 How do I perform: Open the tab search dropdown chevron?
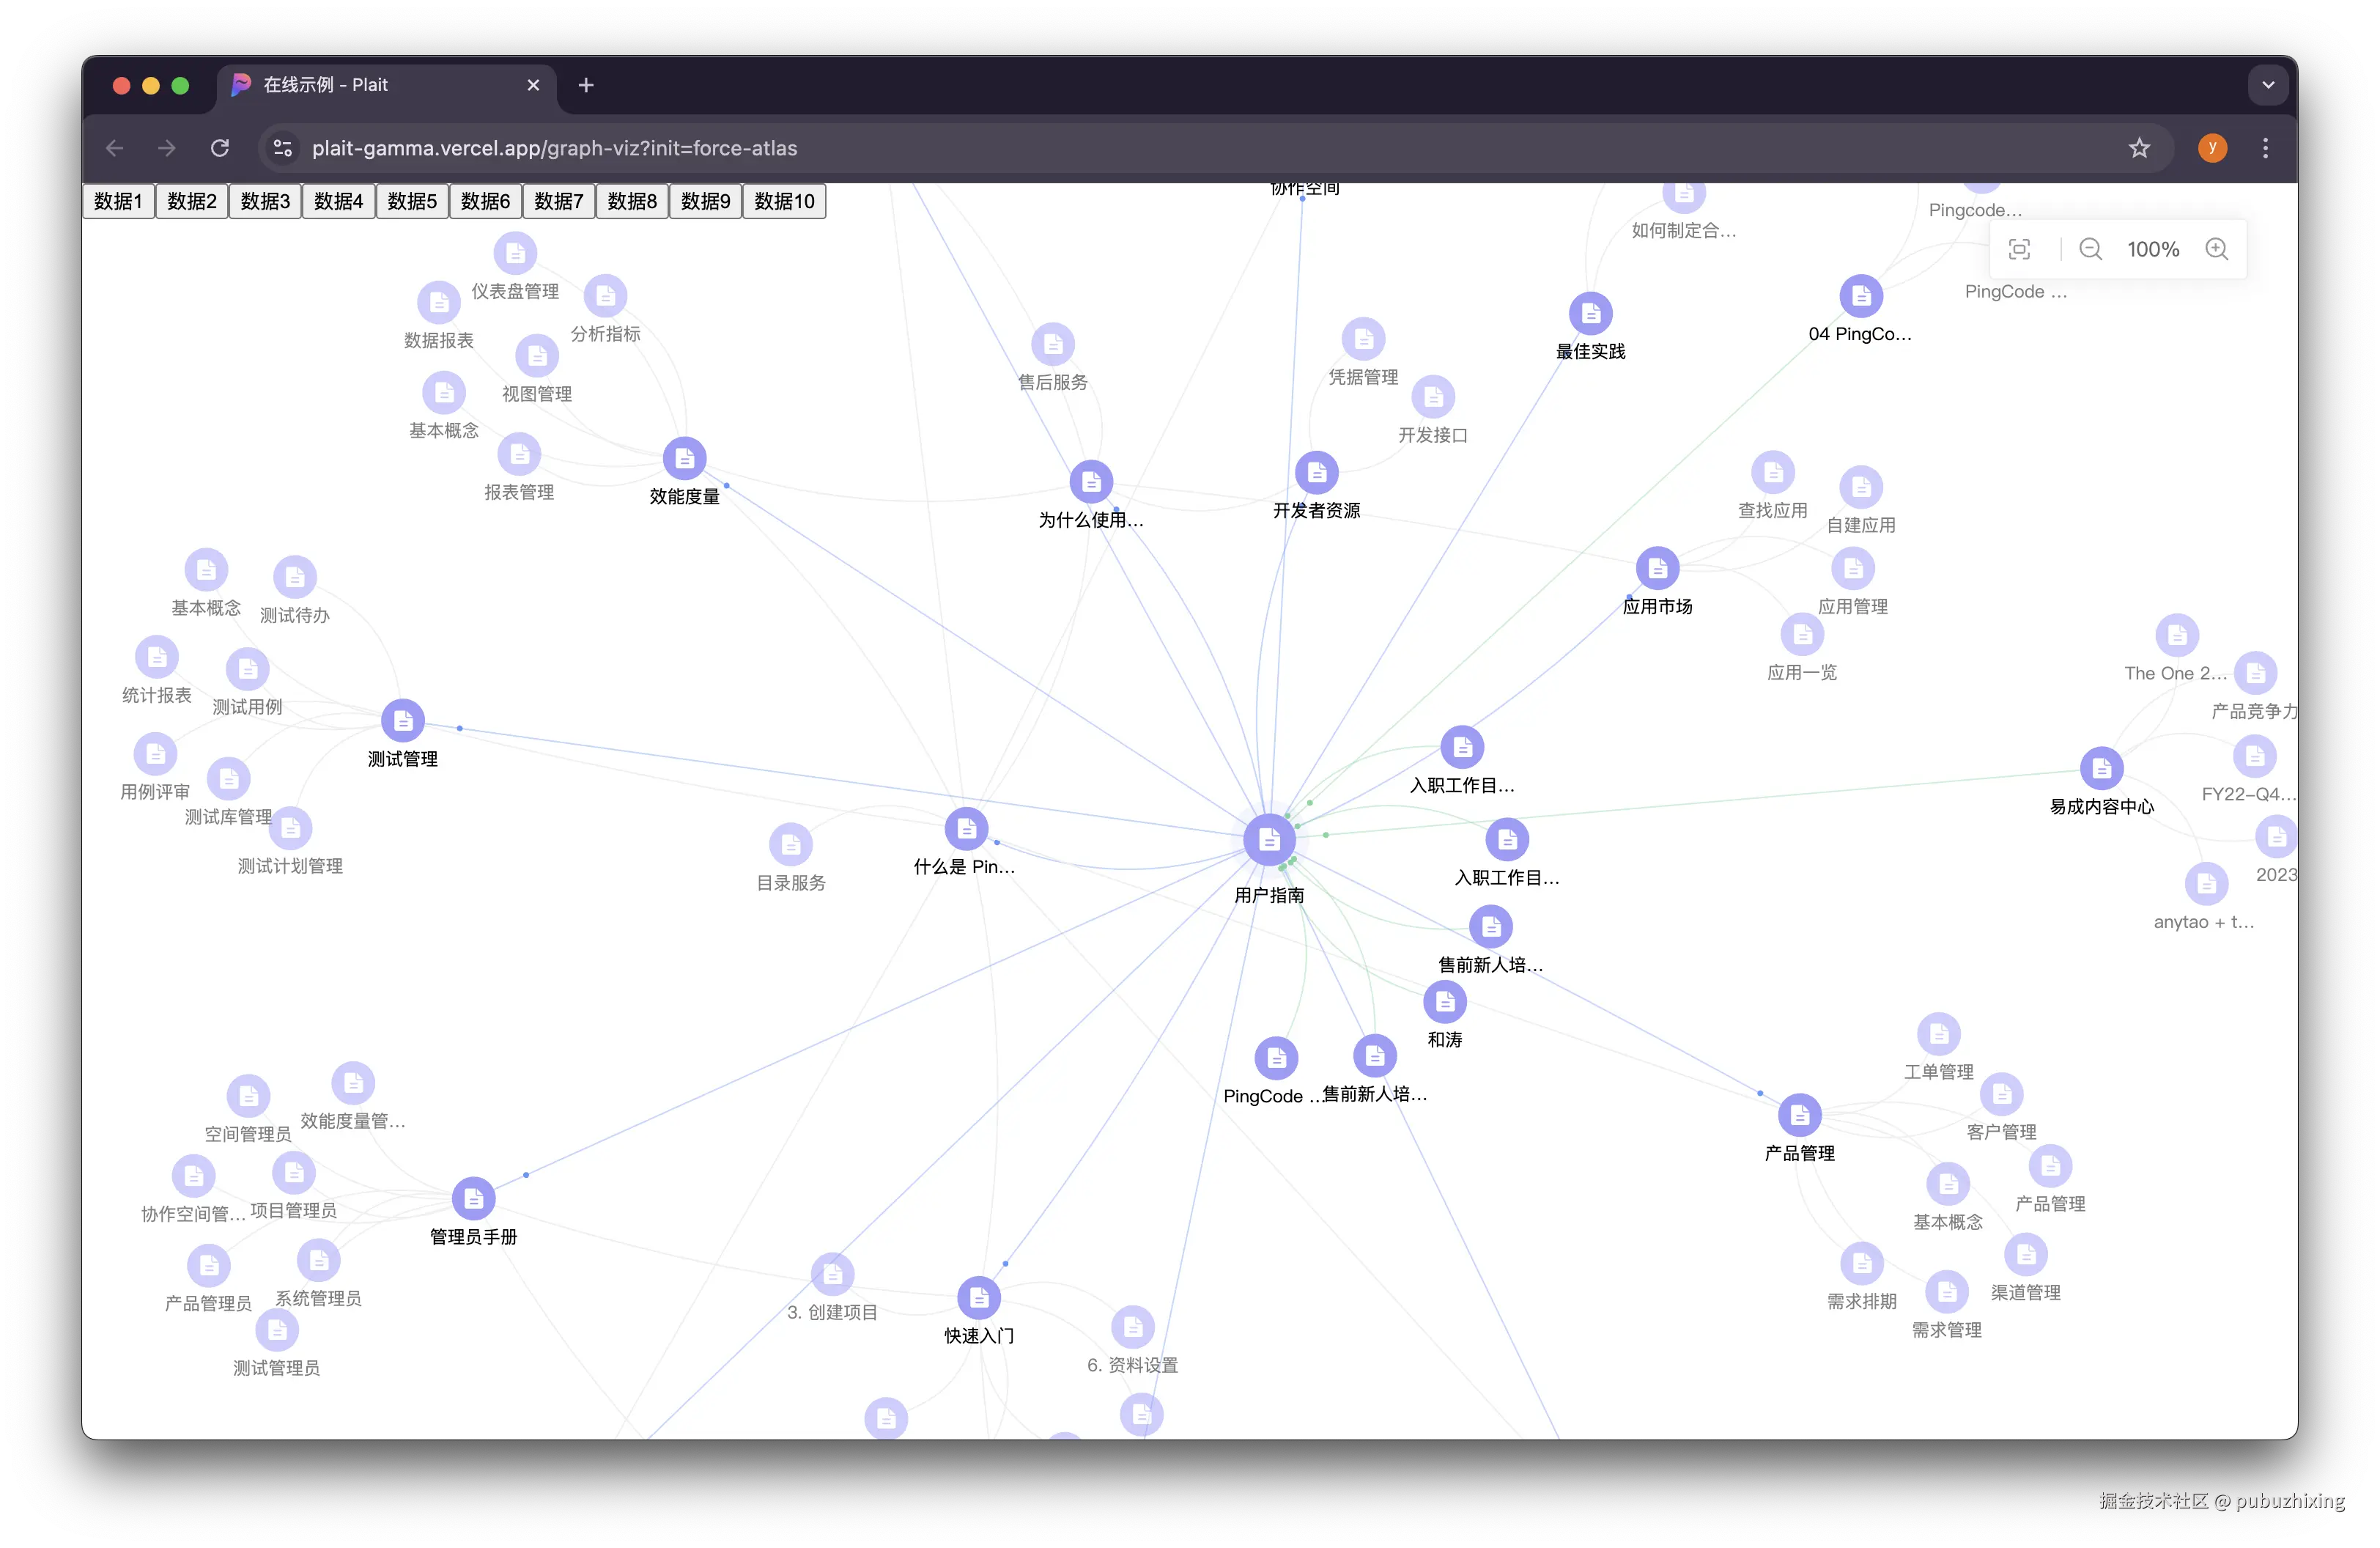point(2268,85)
